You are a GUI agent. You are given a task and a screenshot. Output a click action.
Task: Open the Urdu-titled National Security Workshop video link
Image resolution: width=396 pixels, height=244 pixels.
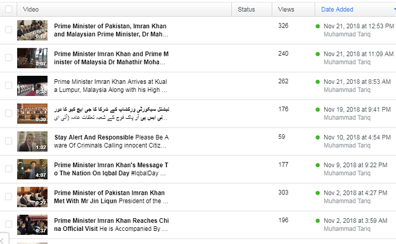click(111, 114)
